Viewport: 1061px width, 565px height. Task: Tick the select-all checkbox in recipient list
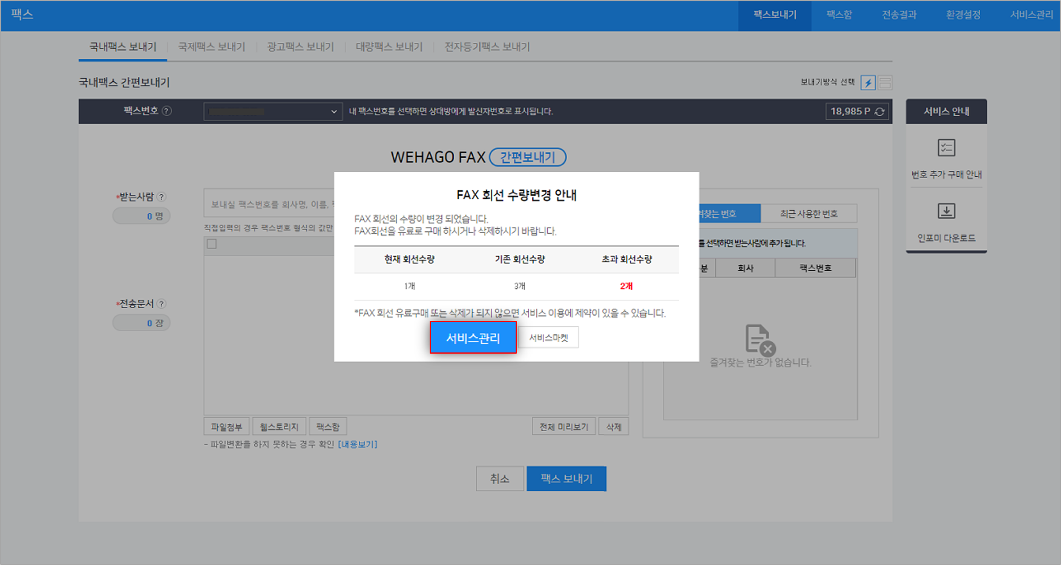coord(212,244)
